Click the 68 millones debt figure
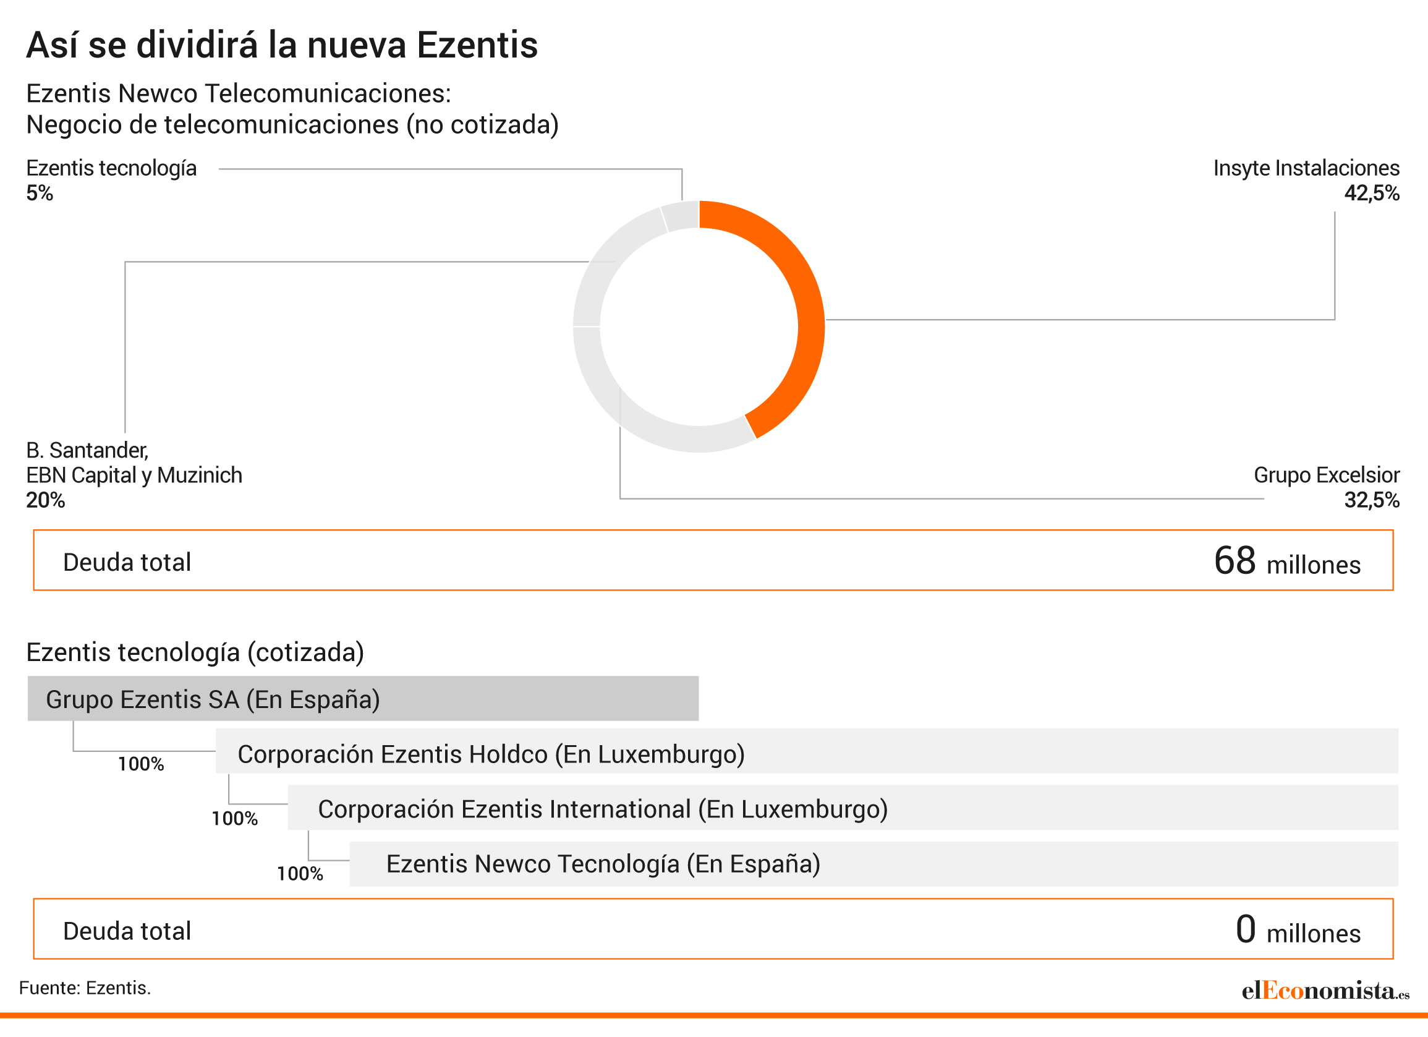 pos(1287,561)
